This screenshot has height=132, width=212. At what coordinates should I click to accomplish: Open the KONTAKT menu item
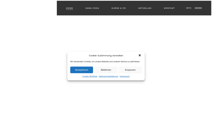click(169, 8)
